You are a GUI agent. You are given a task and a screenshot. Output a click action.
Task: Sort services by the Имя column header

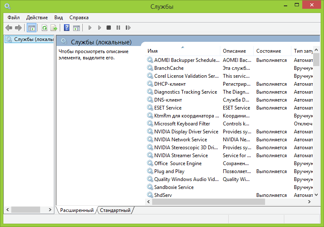153,51
